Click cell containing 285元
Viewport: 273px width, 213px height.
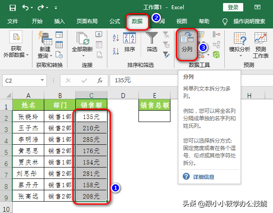click(x=91, y=139)
